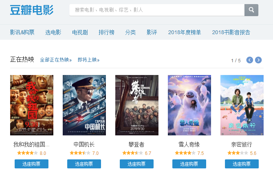Viewport: 273px width, 186px height.
Task: Open the 选电影 navigation item
Action: pos(53,32)
